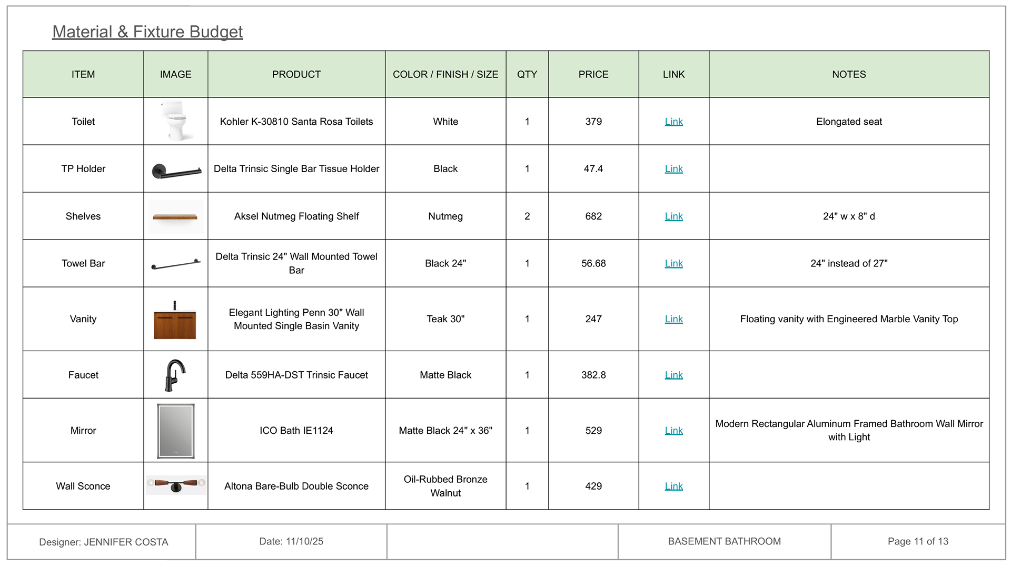The image size is (1011, 566).
Task: Click the teak vanity image
Action: [175, 322]
